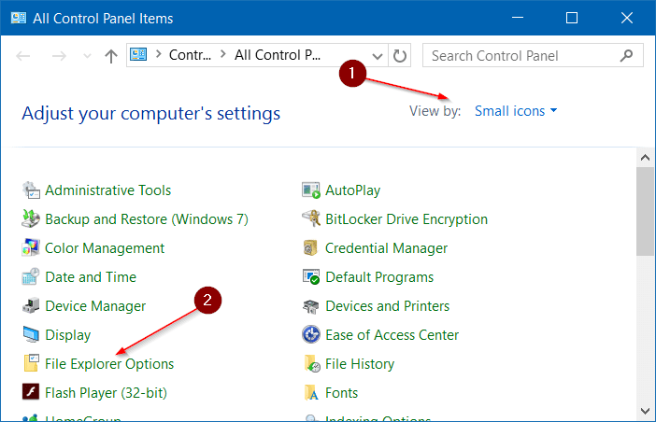Screen dimensions: 656x422
Task: Click the Ease of Access Center icon
Action: pos(311,334)
